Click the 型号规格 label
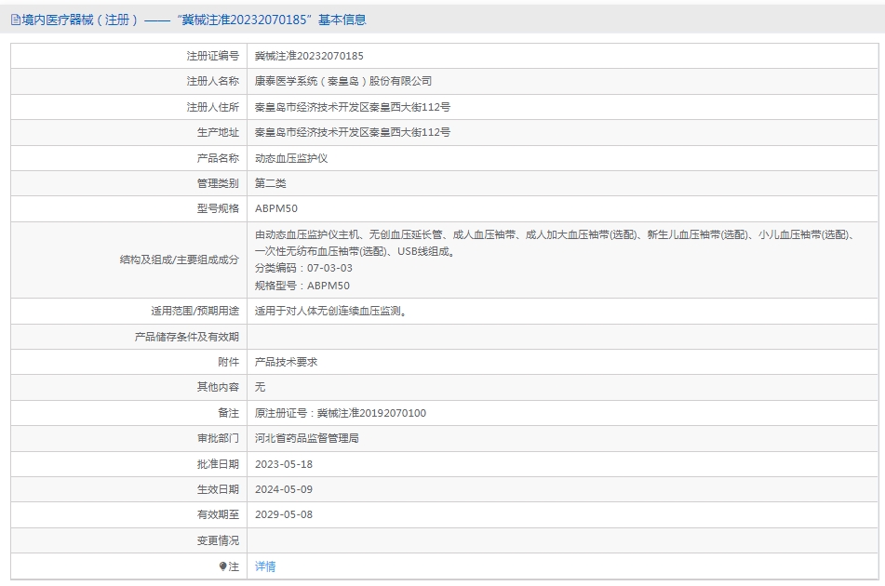Screen dimensions: 885x586 pyautogui.click(x=218, y=208)
